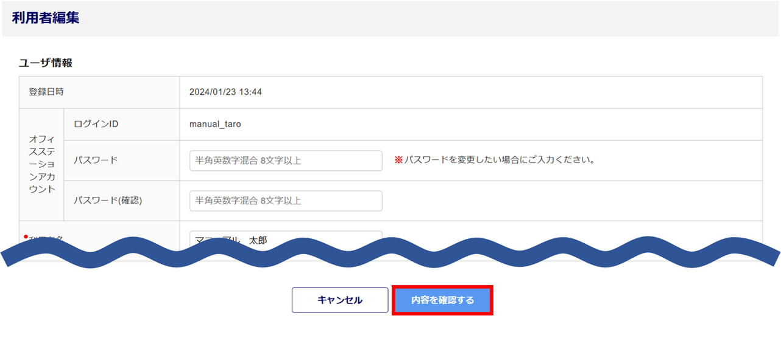
Task: Click the gray title bar right of 利用者編集
Action: pyautogui.click(x=426, y=18)
